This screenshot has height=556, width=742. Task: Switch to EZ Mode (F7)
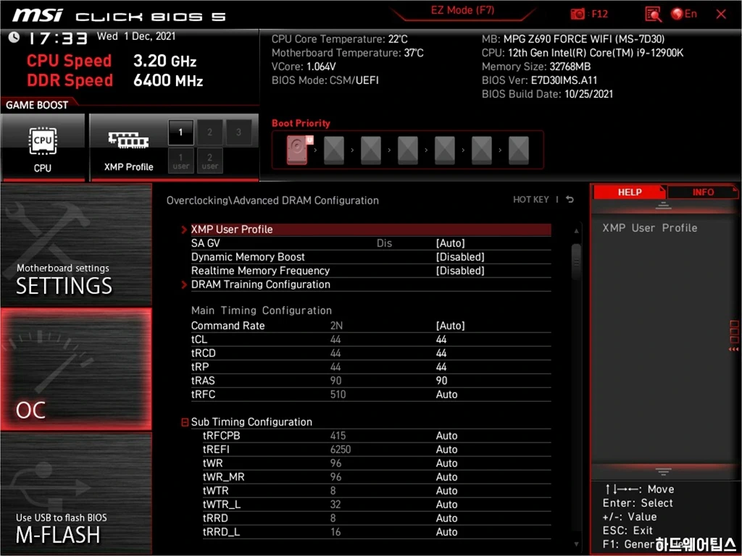click(x=462, y=10)
